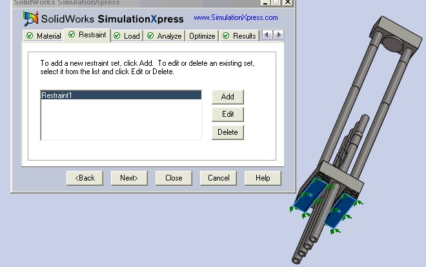Select the left blue restrained face on the model
This screenshot has height=267, width=426.
(x=310, y=195)
